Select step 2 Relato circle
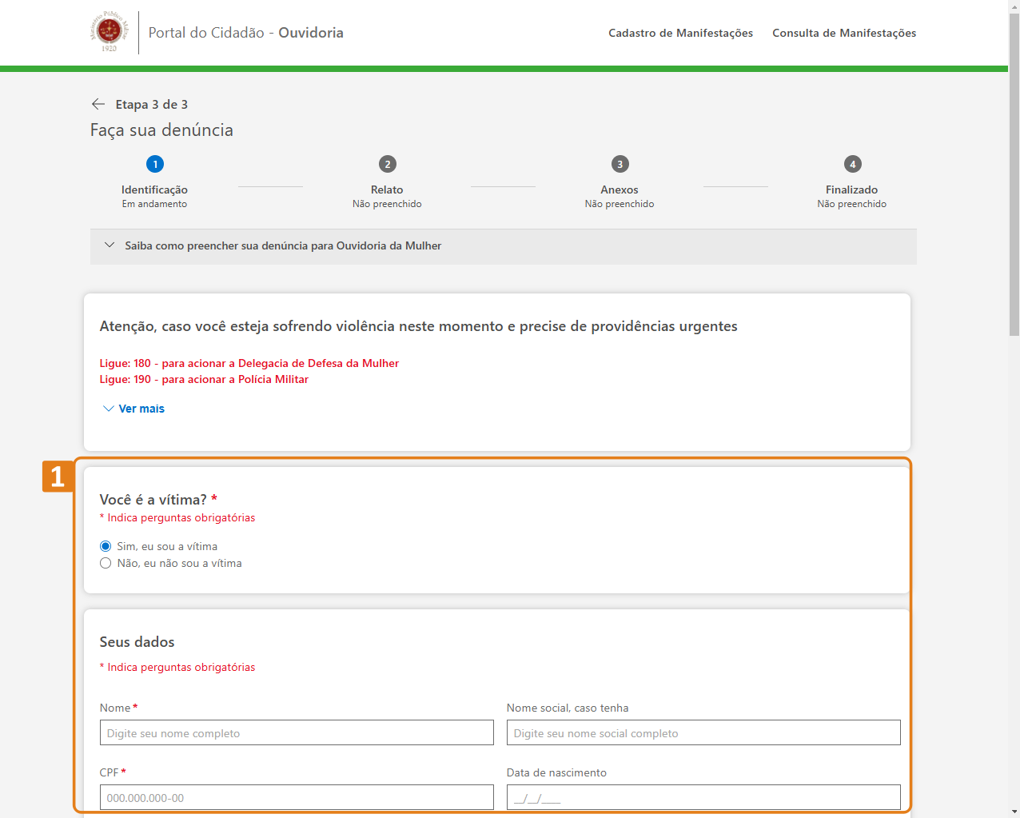Screen dimensions: 1020x818 [x=388, y=164]
